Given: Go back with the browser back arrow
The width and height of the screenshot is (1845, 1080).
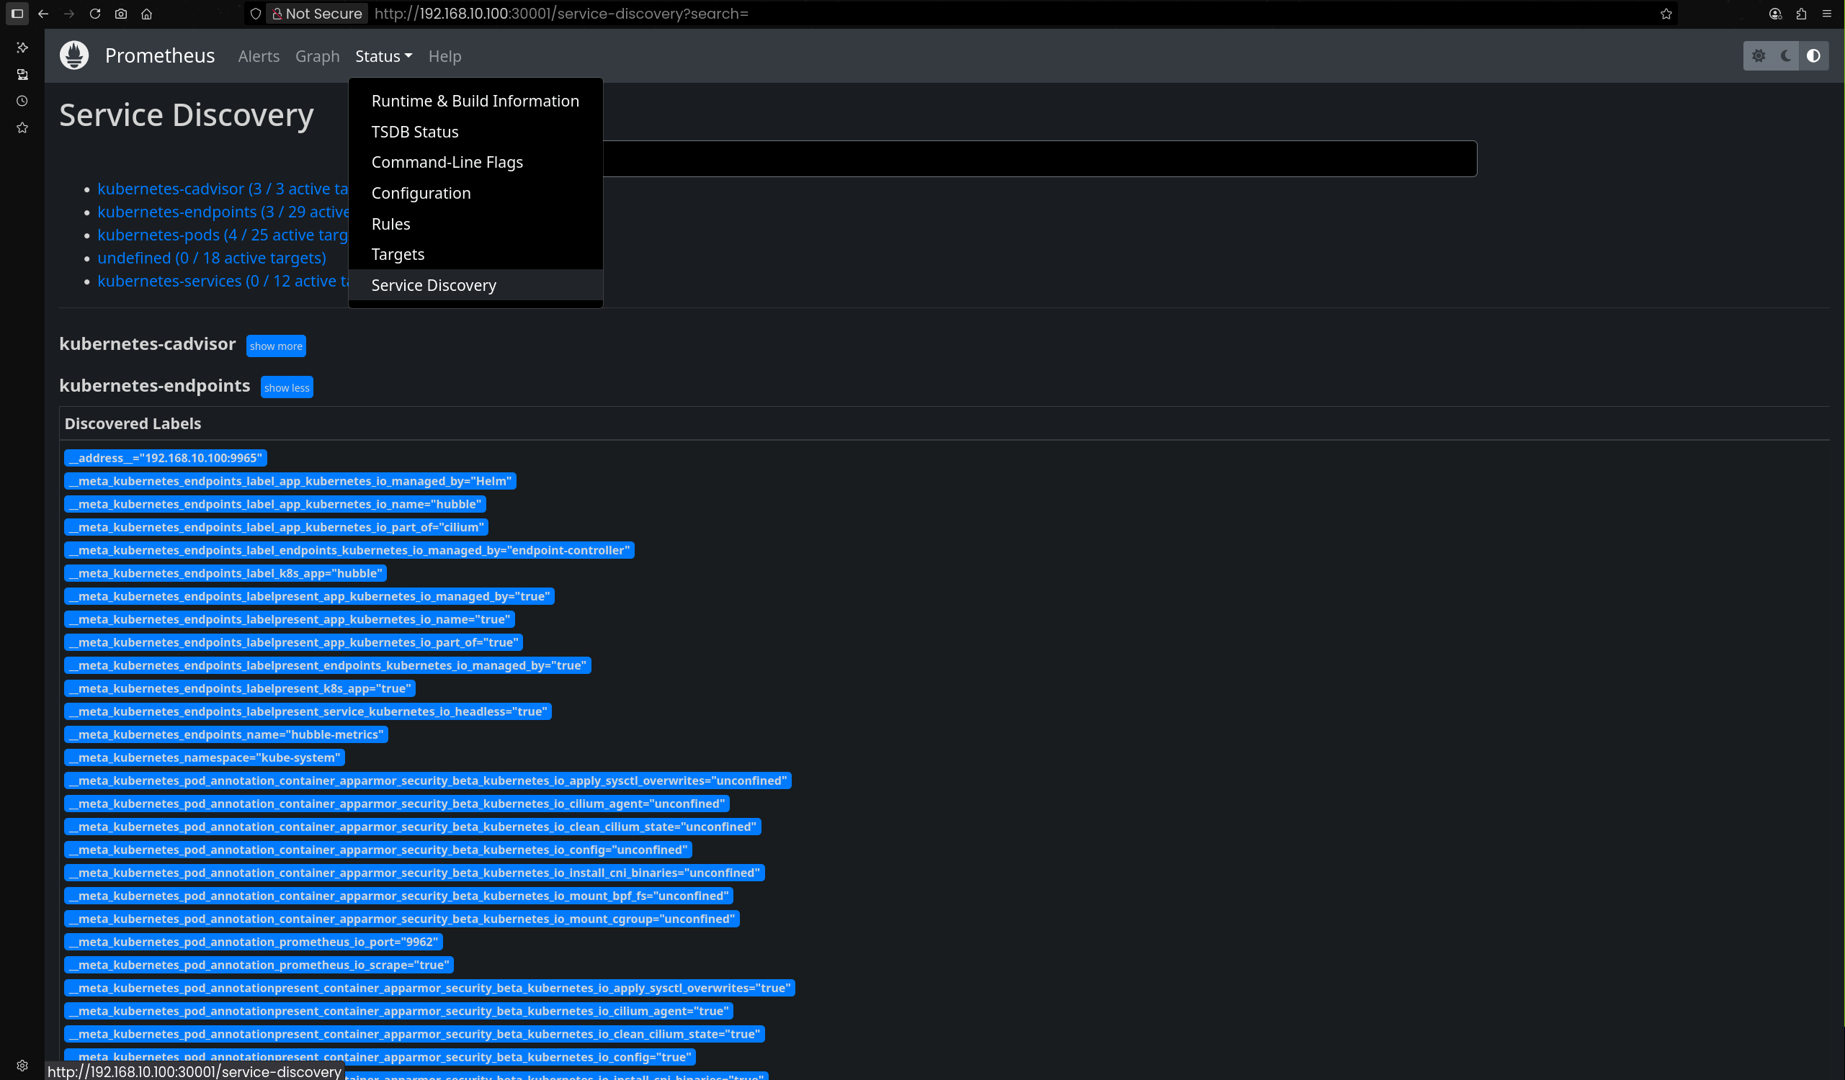Looking at the screenshot, I should pyautogui.click(x=43, y=13).
